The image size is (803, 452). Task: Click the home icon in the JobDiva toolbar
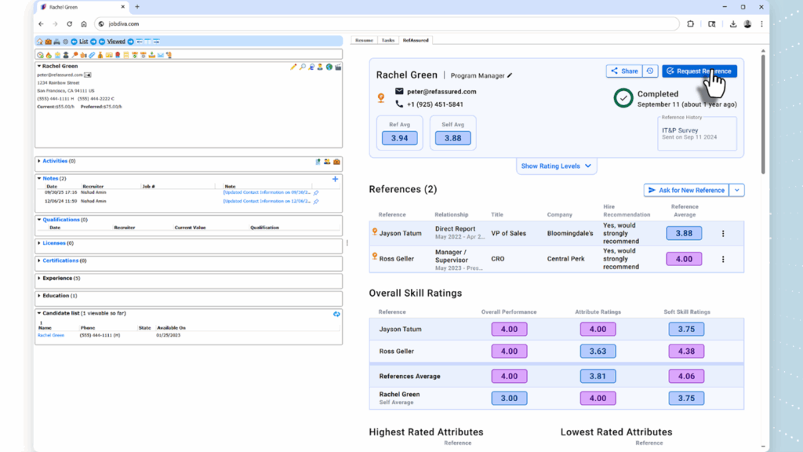pos(39,42)
